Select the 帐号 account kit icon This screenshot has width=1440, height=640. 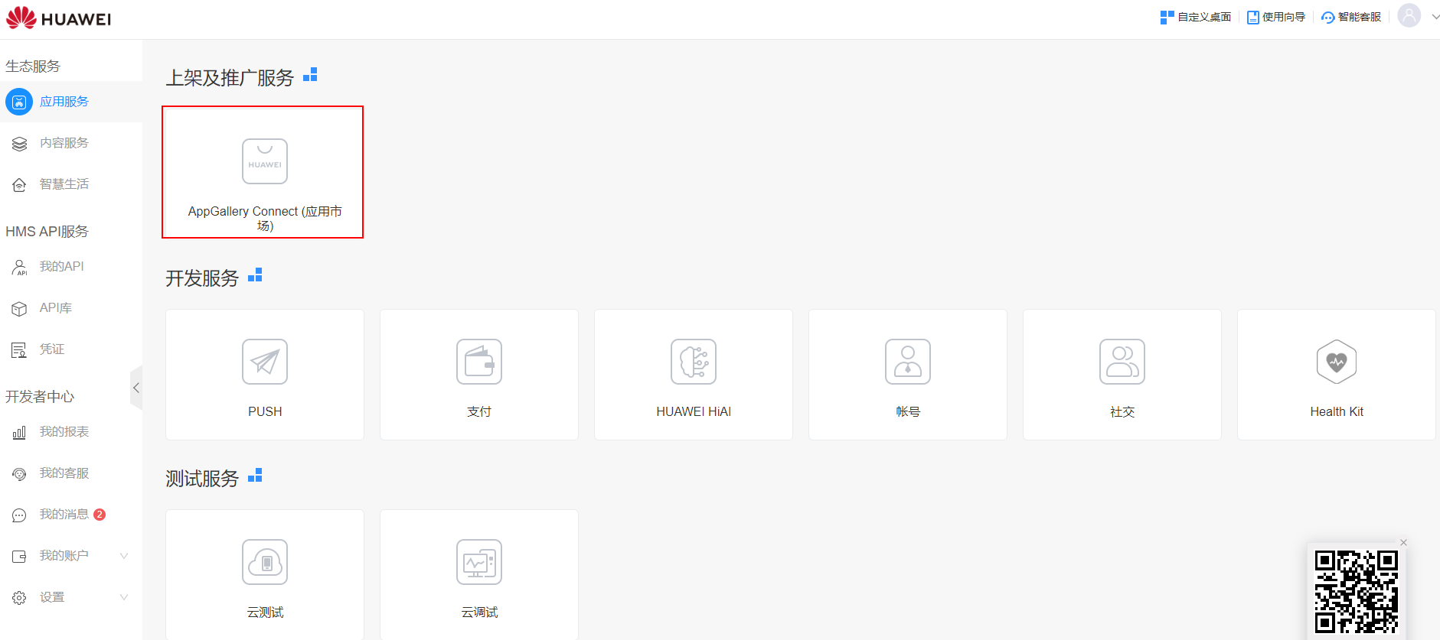(x=908, y=362)
